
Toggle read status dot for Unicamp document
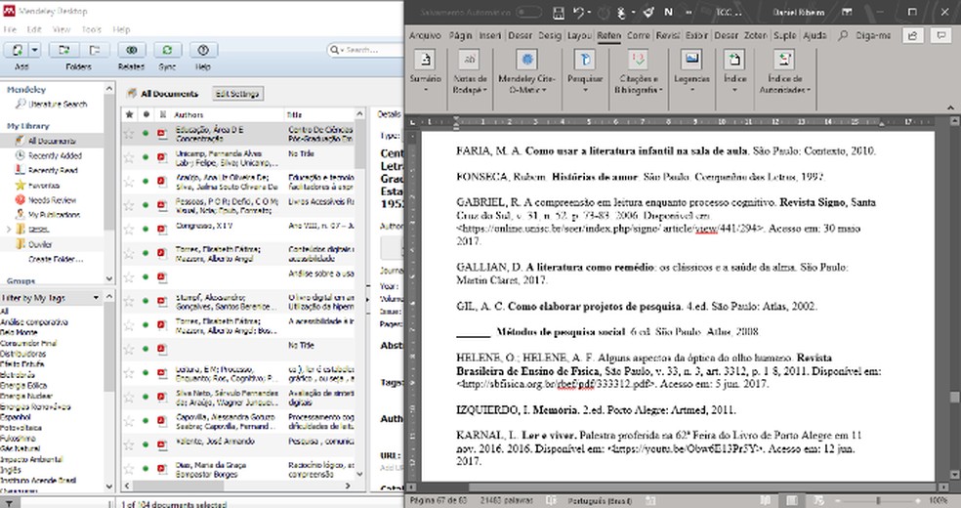click(x=146, y=157)
